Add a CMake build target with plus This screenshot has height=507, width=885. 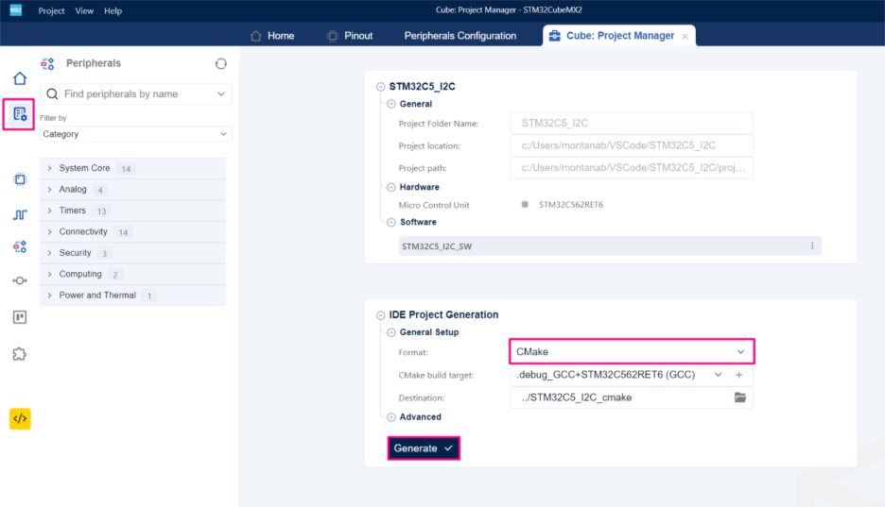[738, 375]
